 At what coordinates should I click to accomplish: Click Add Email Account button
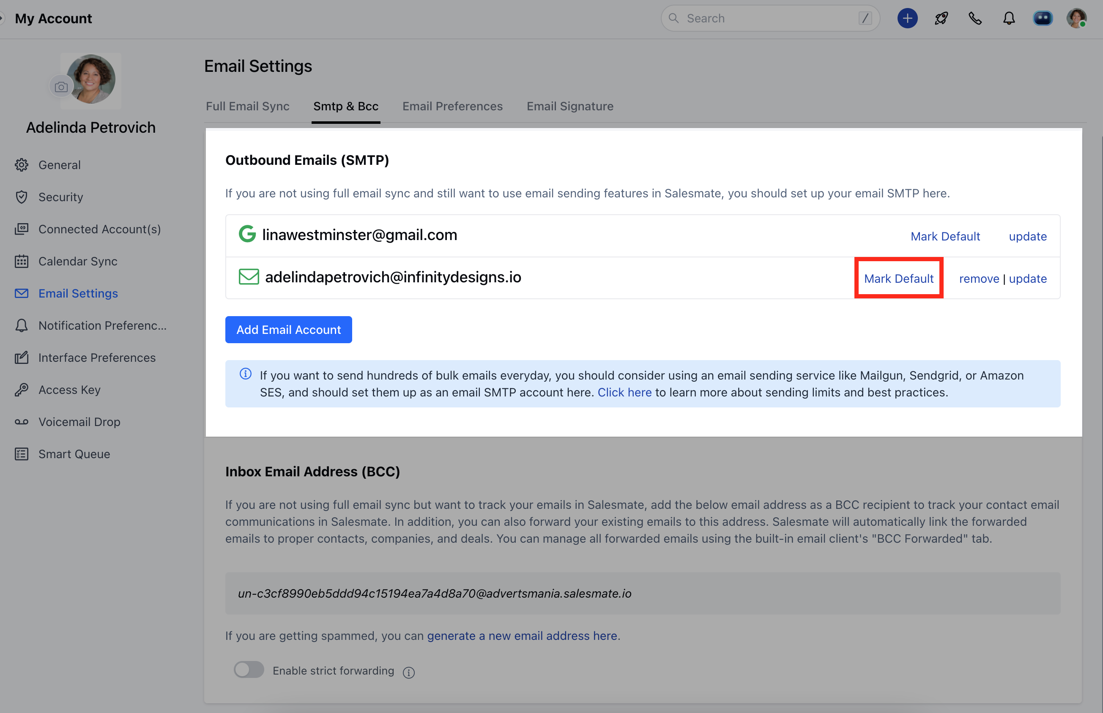point(288,330)
